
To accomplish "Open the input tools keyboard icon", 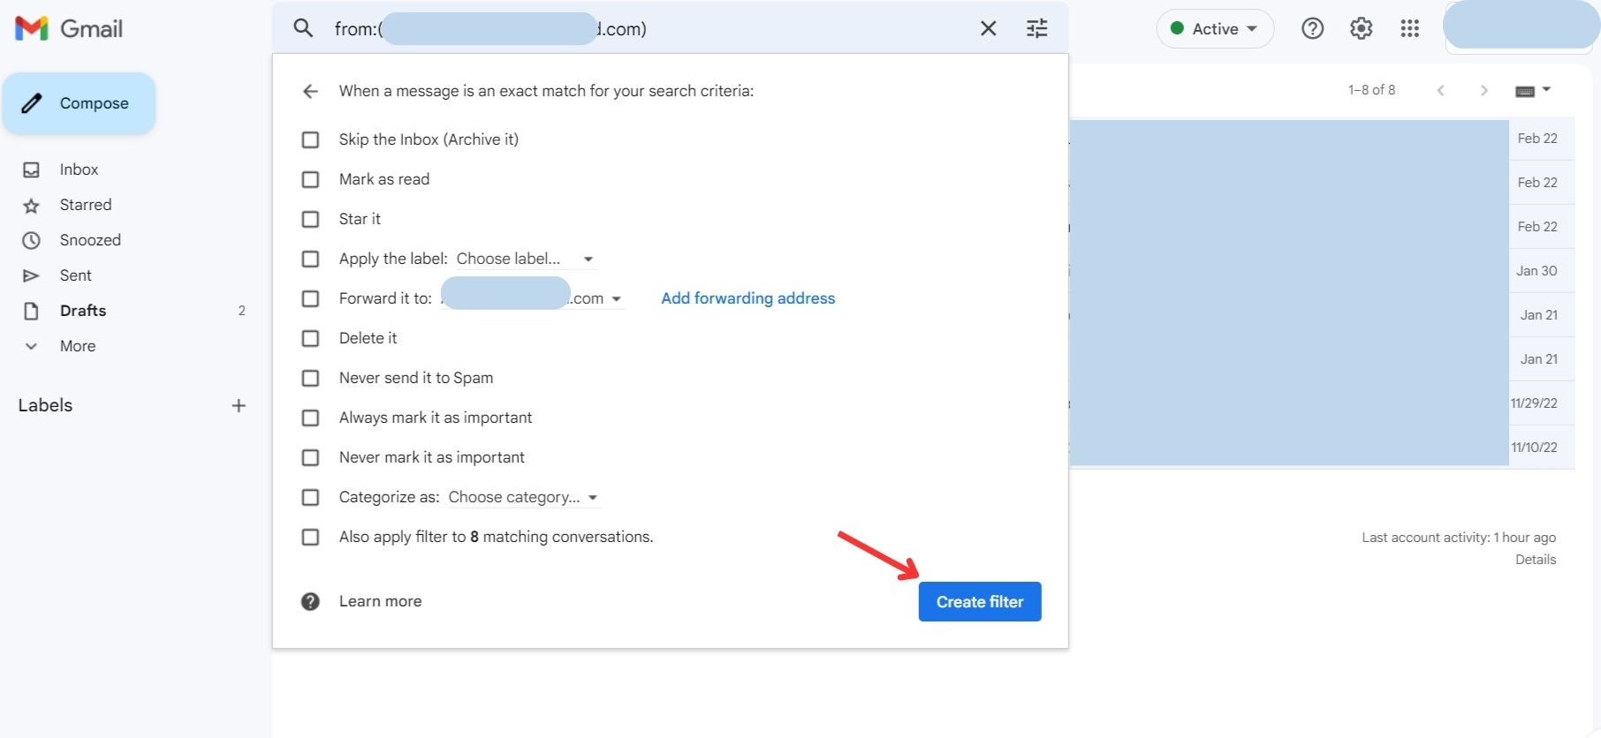I will (1525, 91).
